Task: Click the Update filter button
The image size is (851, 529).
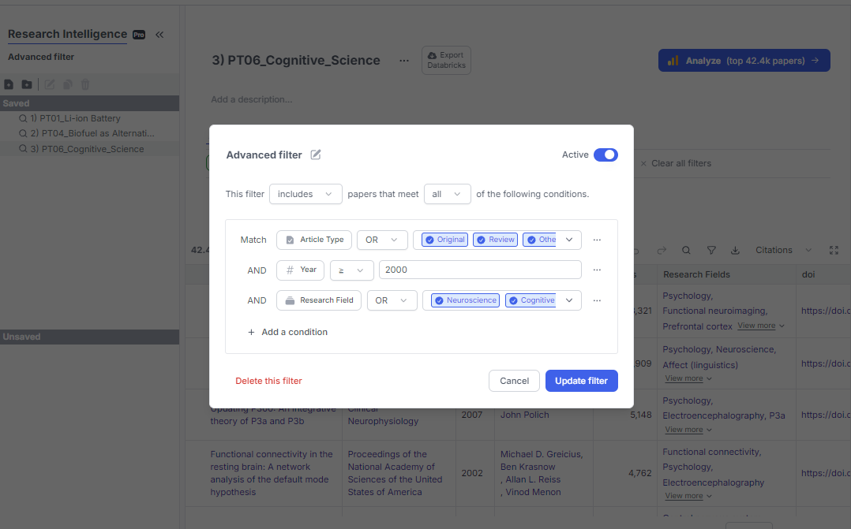Action: (582, 381)
